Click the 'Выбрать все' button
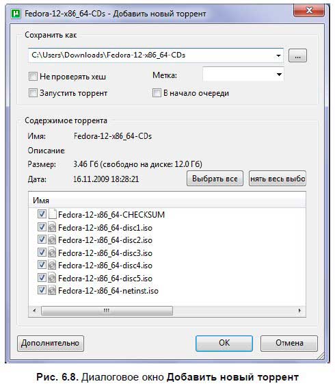The width and height of the screenshot is (335, 386). 215,178
